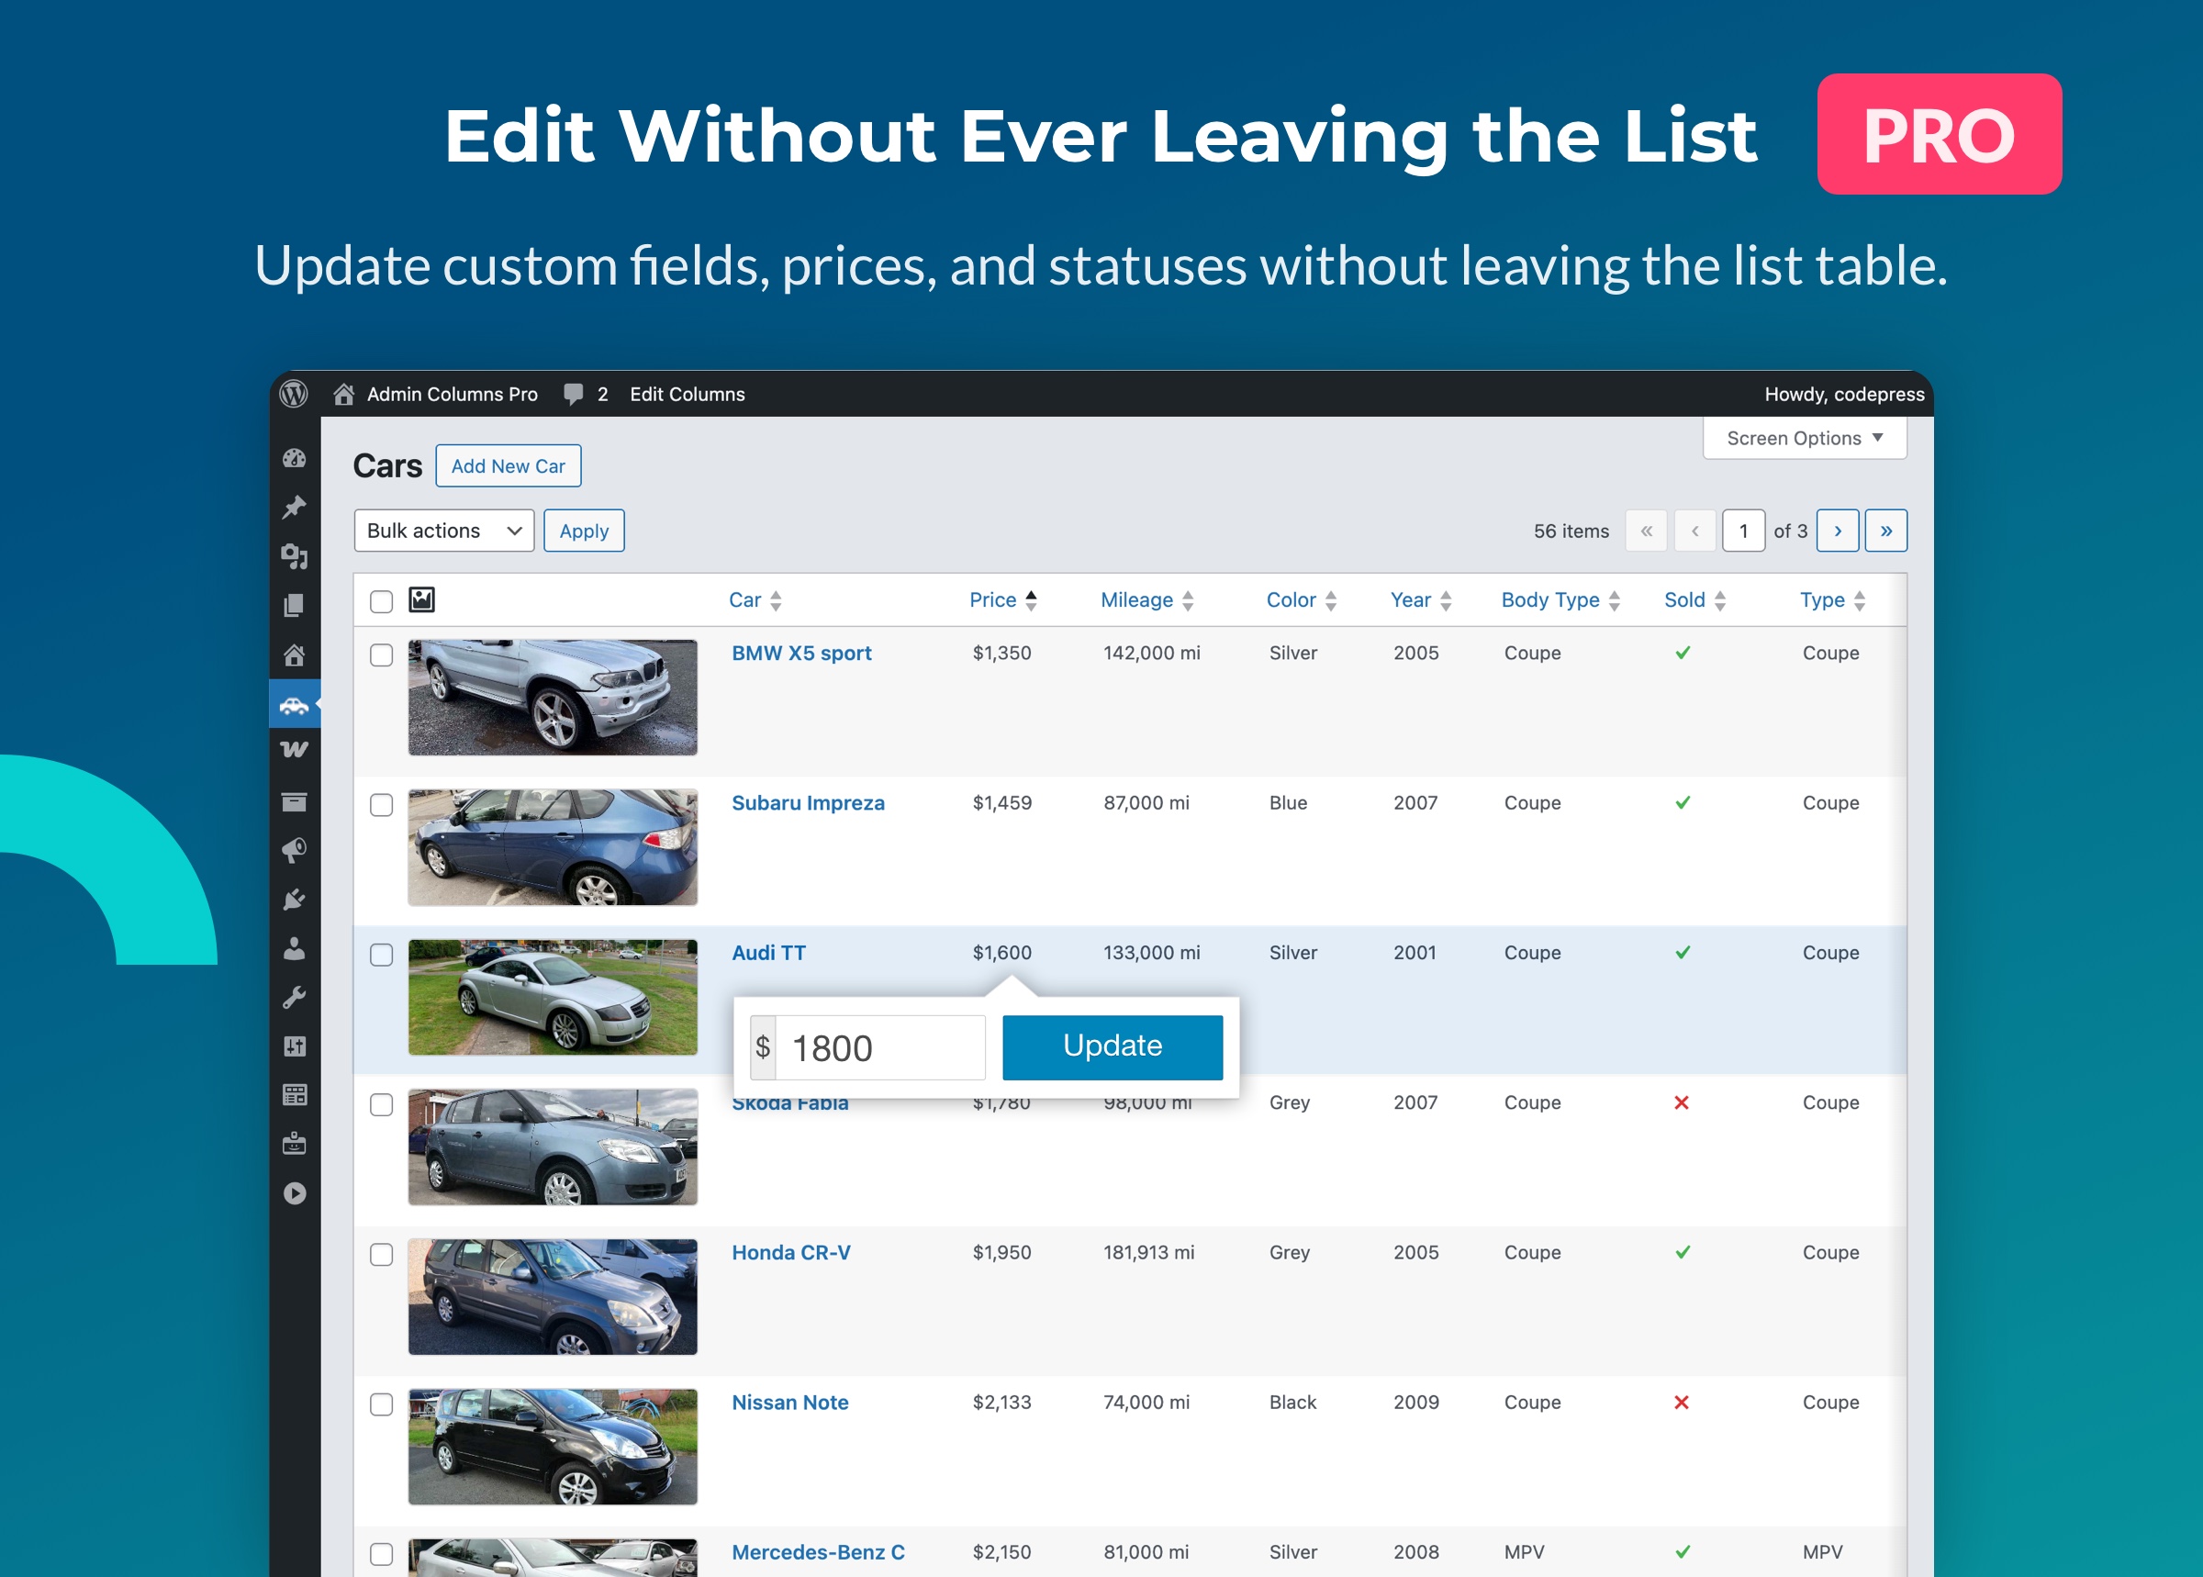Open the Bulk actions dropdown
This screenshot has height=1577, width=2203.
[x=442, y=531]
